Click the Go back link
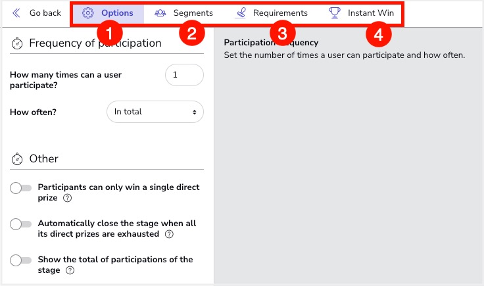This screenshot has height=286, width=484. pos(45,13)
